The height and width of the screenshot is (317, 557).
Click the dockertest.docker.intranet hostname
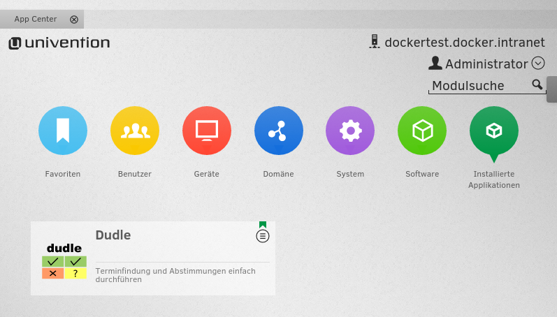464,42
